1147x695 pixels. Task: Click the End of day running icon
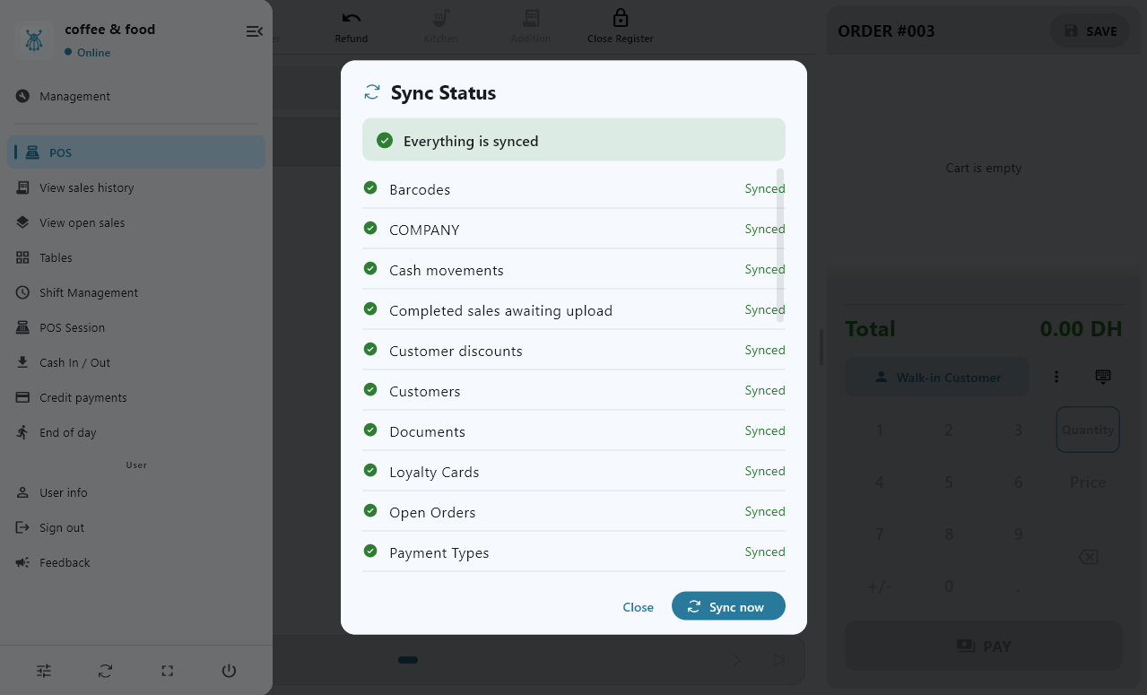22,432
